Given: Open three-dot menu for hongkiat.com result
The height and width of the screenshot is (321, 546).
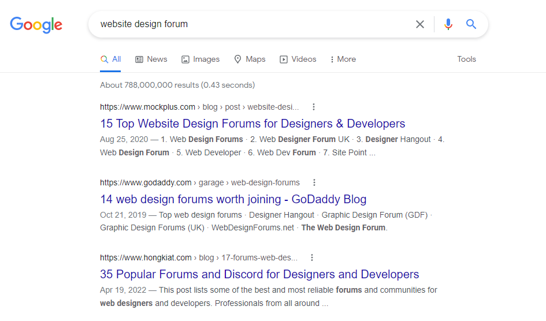Looking at the screenshot, I should click(312, 257).
